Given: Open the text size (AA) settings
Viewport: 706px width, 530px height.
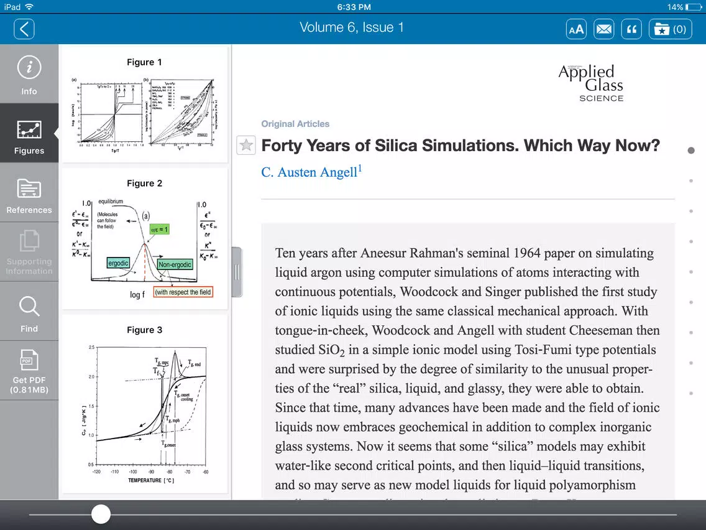Looking at the screenshot, I should [x=576, y=29].
